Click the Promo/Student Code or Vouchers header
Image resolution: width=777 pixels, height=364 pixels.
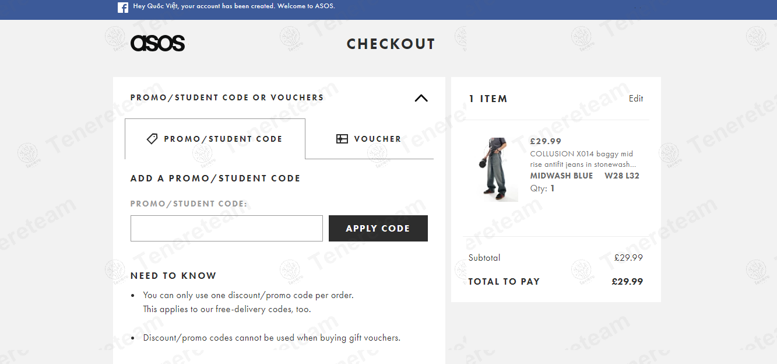(227, 97)
